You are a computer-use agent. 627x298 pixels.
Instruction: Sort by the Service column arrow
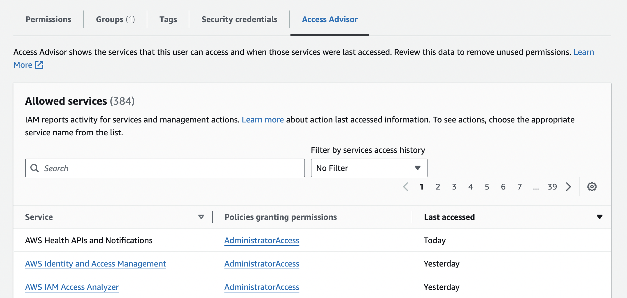(201, 217)
